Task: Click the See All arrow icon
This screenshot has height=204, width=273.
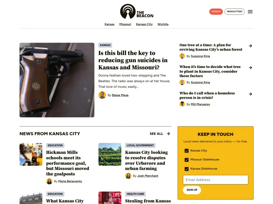Action: pyautogui.click(x=168, y=134)
